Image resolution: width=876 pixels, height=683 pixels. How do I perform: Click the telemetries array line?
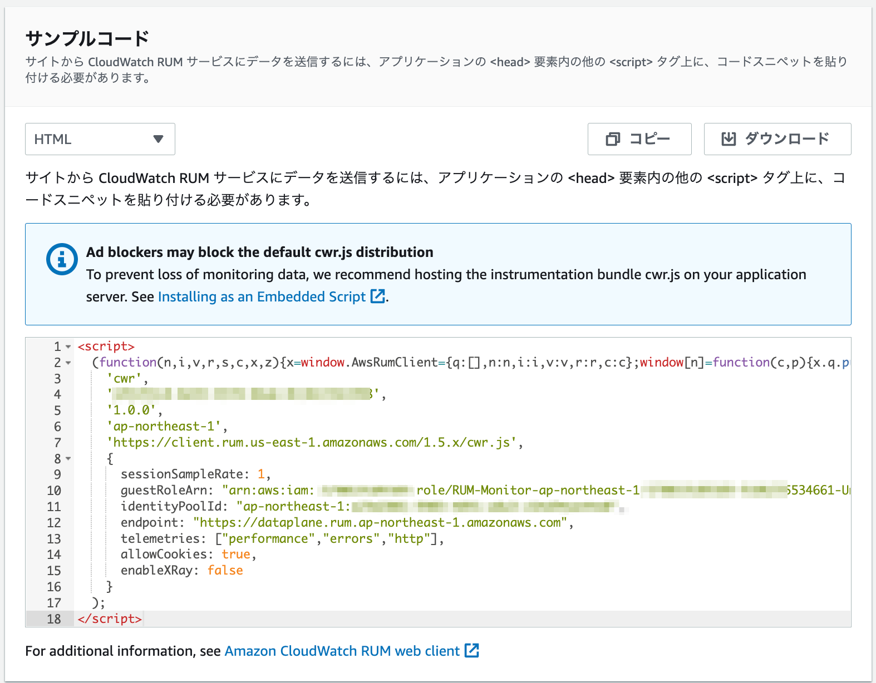click(x=282, y=539)
